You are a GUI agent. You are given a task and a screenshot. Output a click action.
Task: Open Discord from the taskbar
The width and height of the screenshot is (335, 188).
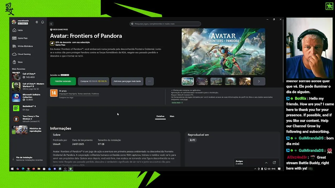point(55,169)
